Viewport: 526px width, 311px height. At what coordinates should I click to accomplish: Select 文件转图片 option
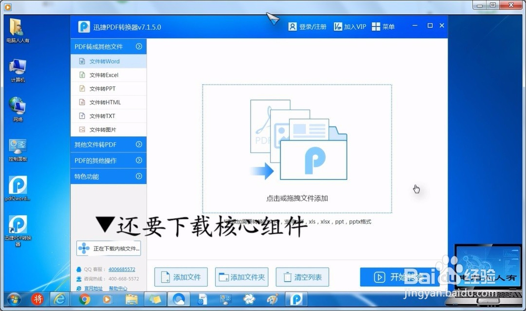(108, 129)
